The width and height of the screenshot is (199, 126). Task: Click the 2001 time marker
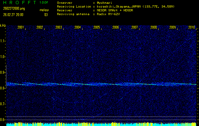21,28
